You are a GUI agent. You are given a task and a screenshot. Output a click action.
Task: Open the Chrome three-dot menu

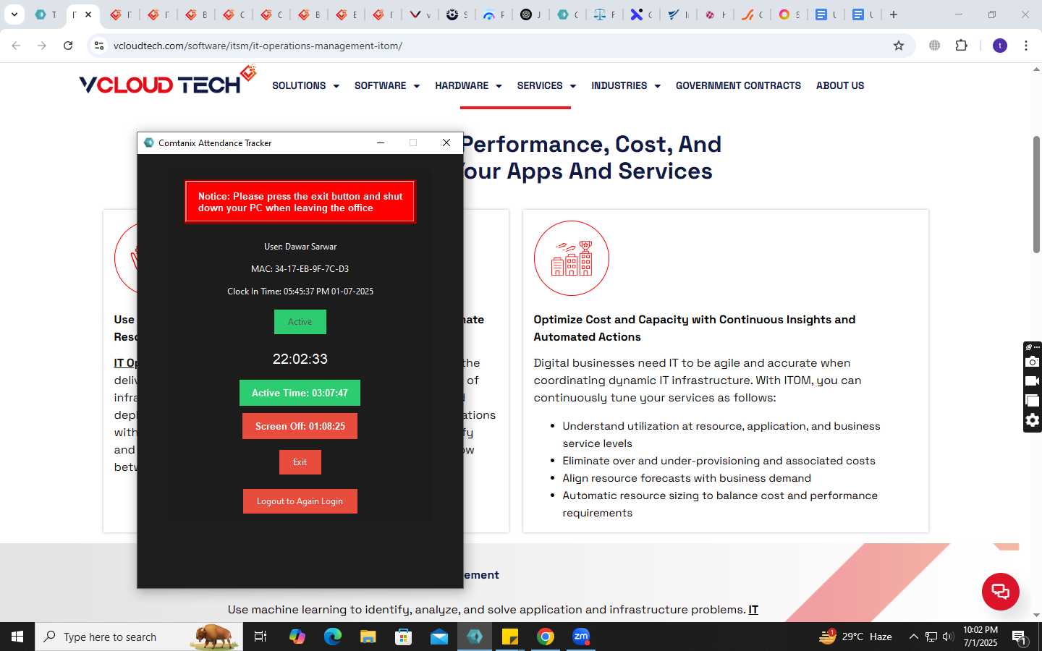coord(1026,46)
